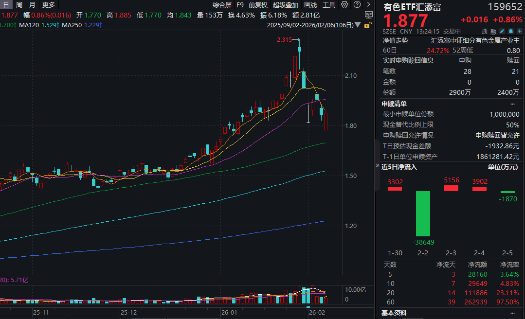Viewport: 525px width, 319px height.
Task: Click the edit pencil icon next to 融
Action: tap(502, 31)
